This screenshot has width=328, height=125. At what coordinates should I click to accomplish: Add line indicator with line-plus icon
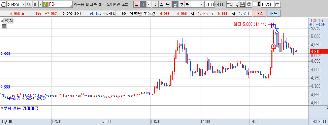pos(236,4)
